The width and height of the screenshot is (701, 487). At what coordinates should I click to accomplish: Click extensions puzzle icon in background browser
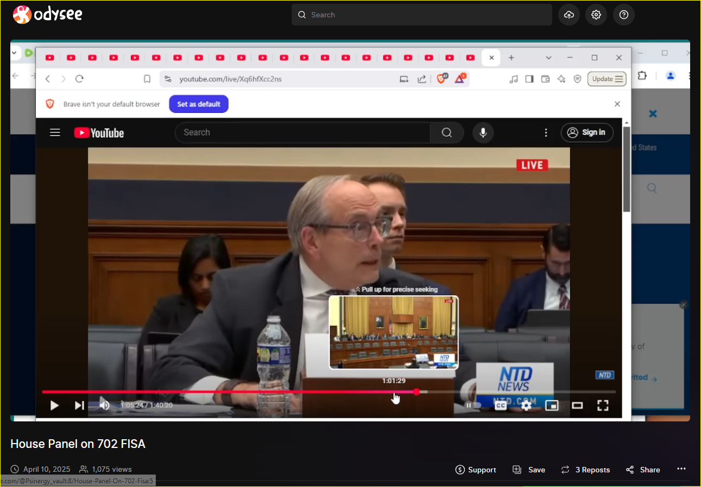click(642, 76)
